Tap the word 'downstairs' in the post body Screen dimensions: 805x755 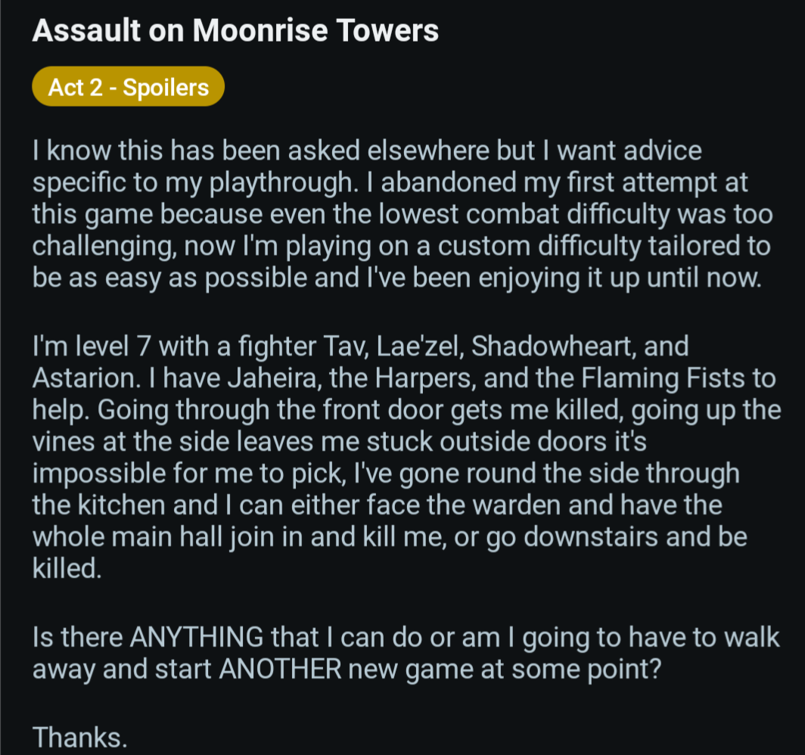click(591, 537)
